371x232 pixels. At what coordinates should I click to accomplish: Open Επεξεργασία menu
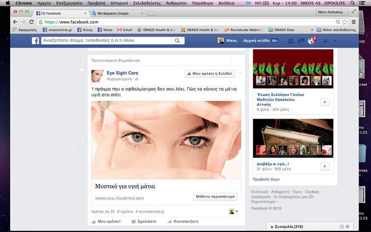[69, 3]
